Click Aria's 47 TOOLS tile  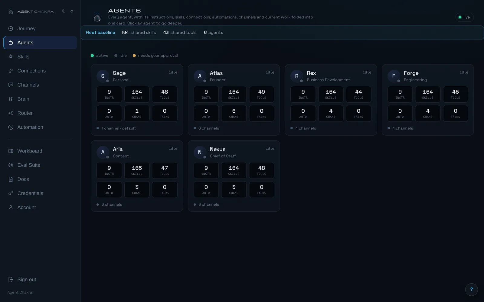(x=165, y=170)
